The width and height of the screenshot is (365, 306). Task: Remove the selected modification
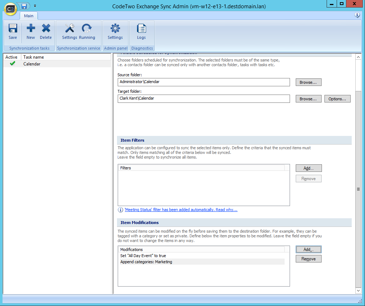309,259
